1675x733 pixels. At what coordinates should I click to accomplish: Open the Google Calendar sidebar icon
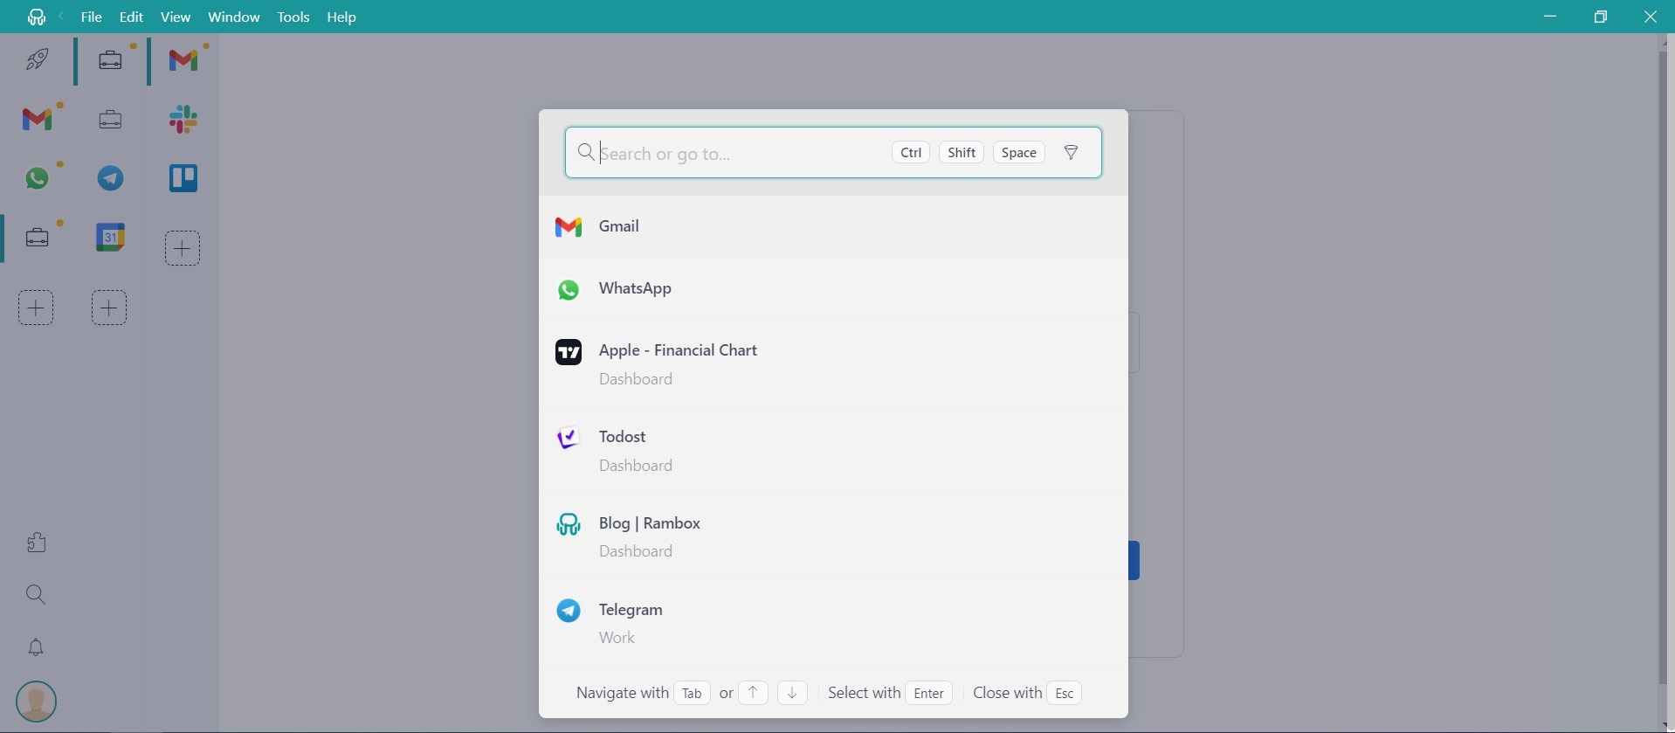tap(110, 238)
